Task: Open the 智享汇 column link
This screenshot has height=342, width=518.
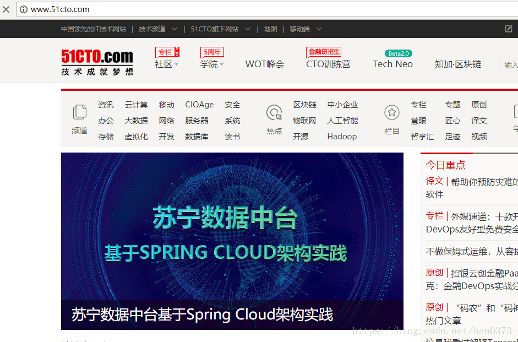Action: point(422,137)
